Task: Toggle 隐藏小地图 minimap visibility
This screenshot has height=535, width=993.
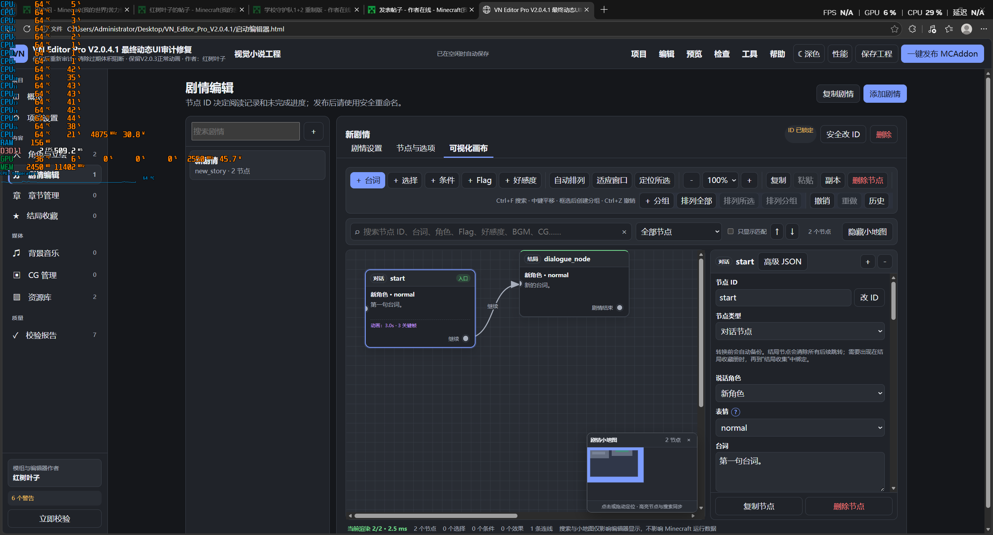Action: 867,232
